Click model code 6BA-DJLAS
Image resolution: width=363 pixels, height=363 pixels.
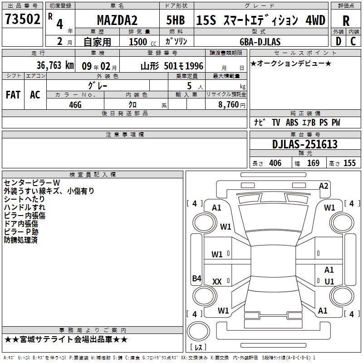[x=260, y=42]
